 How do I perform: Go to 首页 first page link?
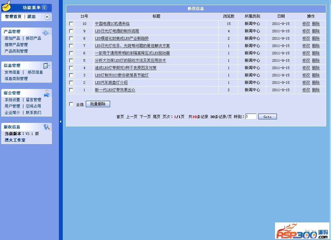point(120,117)
